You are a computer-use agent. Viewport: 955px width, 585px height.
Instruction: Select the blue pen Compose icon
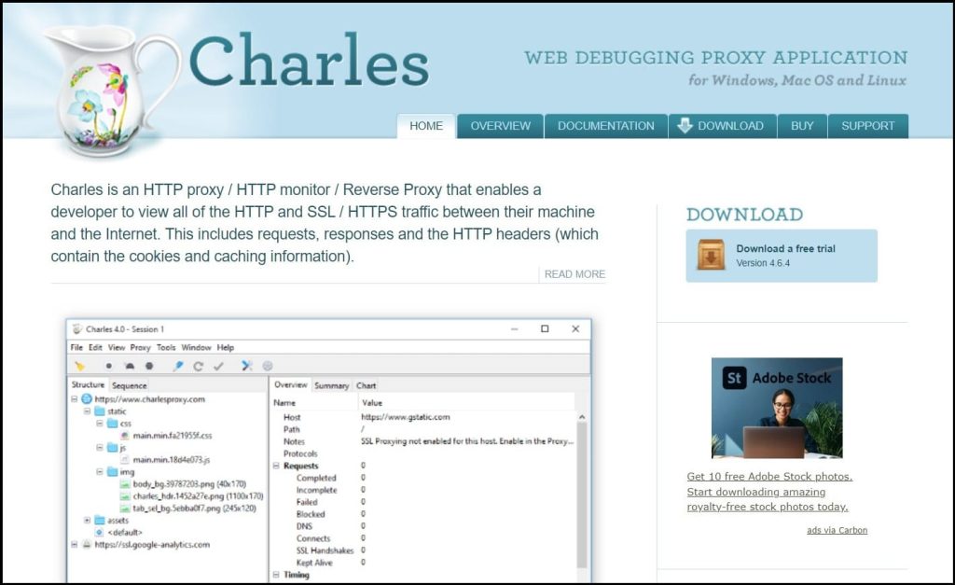tap(178, 367)
